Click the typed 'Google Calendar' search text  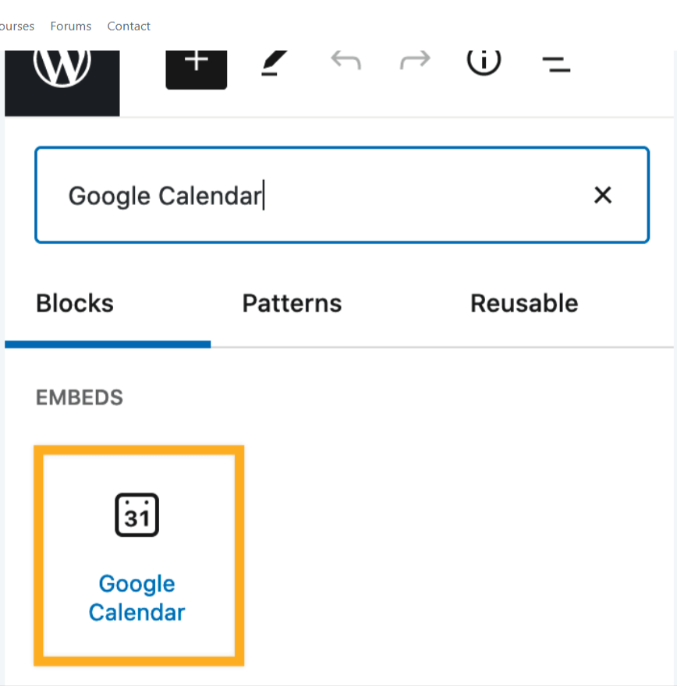click(164, 196)
